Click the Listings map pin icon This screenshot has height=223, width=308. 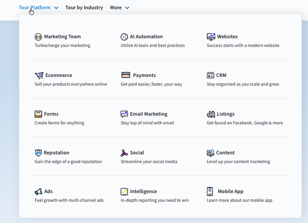coord(211,114)
